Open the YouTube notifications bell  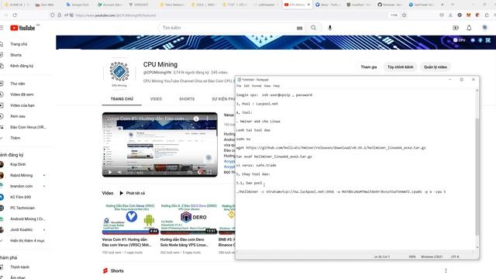tap(469, 28)
